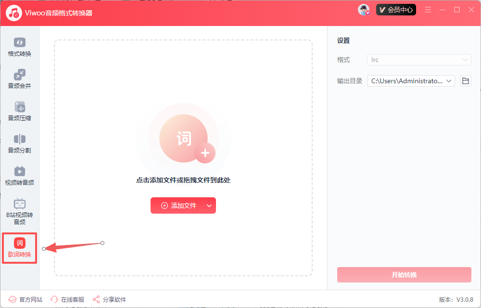Switch to the 音频压缩 compression tool
481x308 pixels.
pyautogui.click(x=19, y=111)
